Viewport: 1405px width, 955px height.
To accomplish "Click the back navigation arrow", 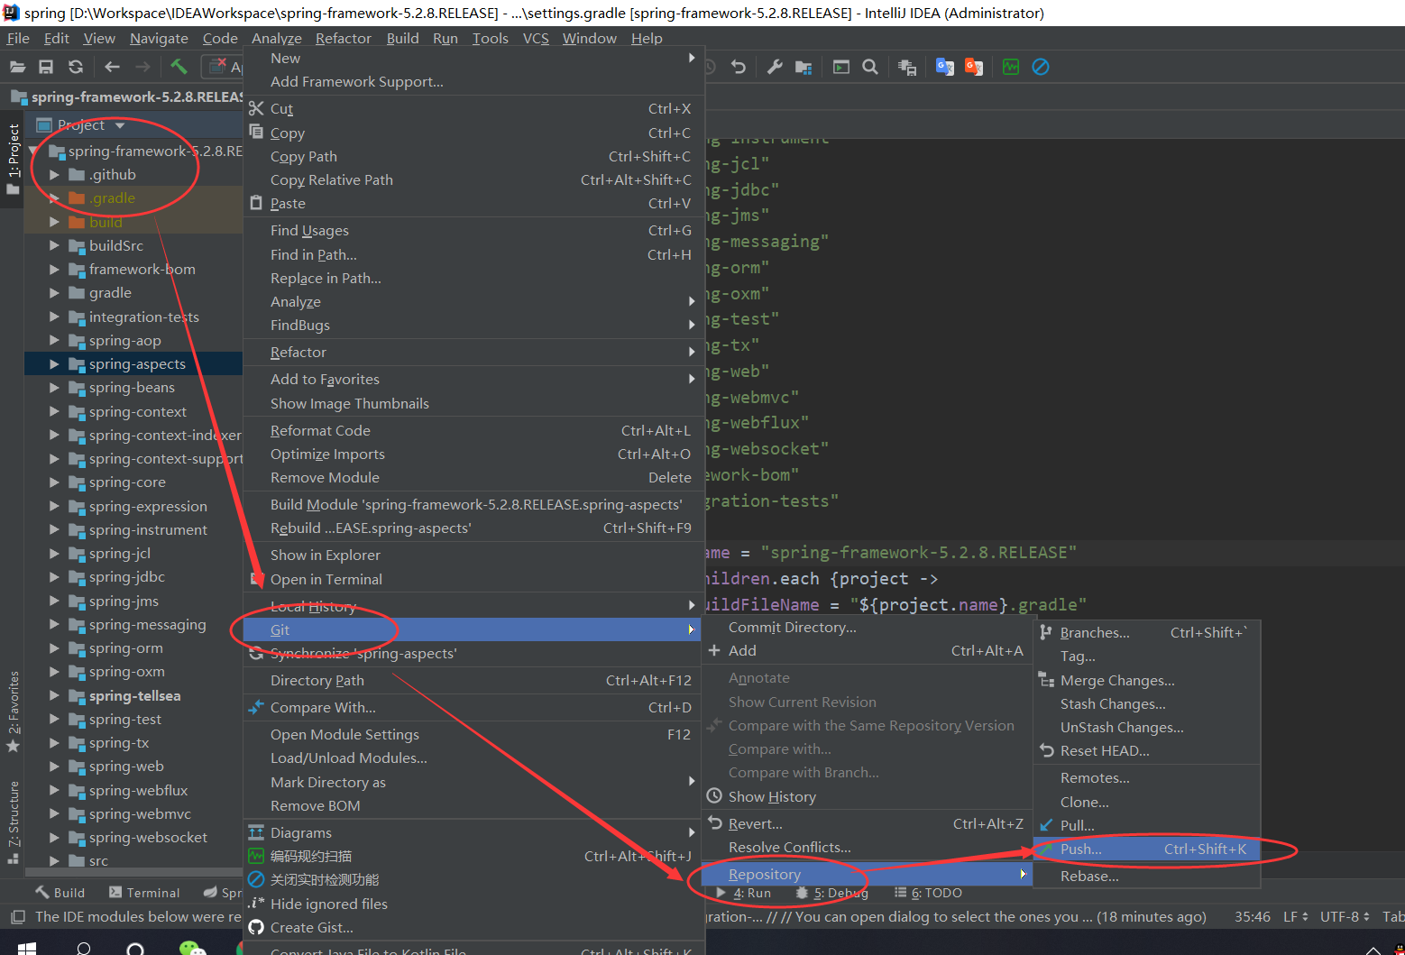I will 111,66.
